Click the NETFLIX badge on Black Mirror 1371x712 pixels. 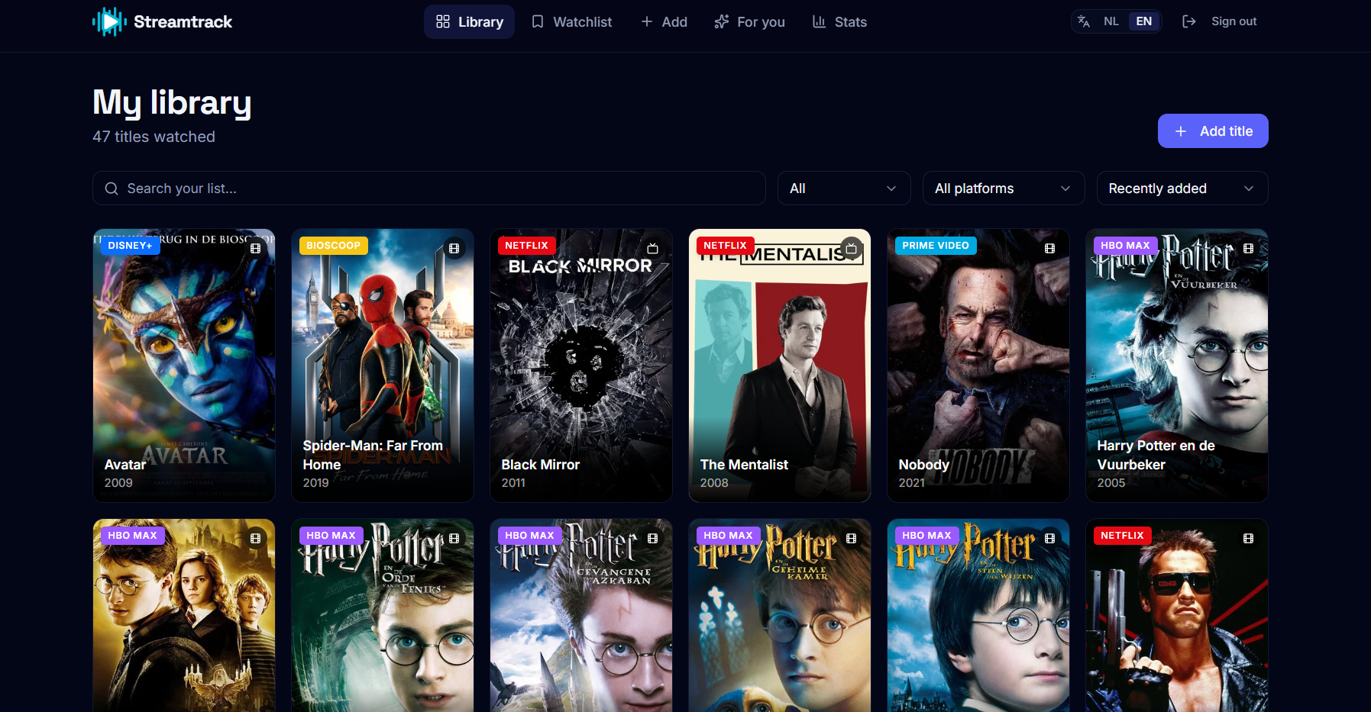(x=527, y=246)
